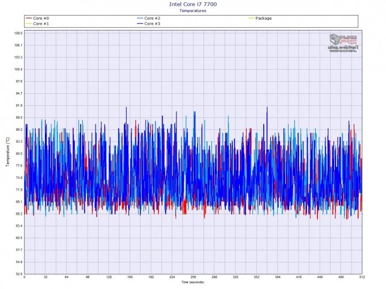Image resolution: width=386 pixels, height=289 pixels.
Task: Click the chart title Intel Core i7 7700
Action: [193, 4]
